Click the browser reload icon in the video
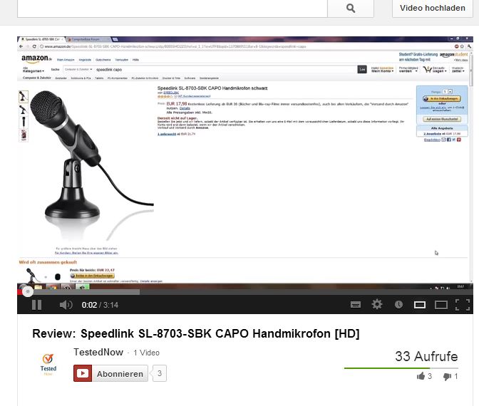The height and width of the screenshot is (406, 479). (34, 46)
